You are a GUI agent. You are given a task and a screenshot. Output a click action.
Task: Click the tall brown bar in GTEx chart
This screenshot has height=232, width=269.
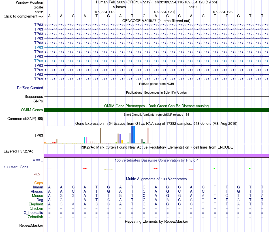point(100,136)
